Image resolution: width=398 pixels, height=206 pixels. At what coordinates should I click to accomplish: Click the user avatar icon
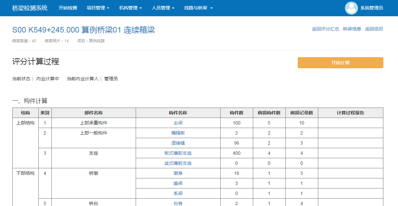point(351,8)
